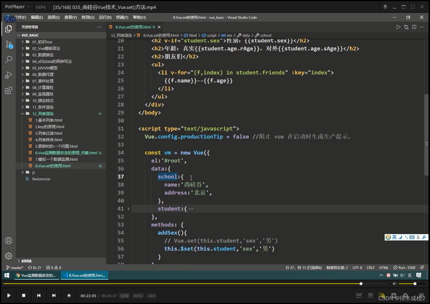
Task: Pin PotPlayer window on top
Action: pos(385,7)
